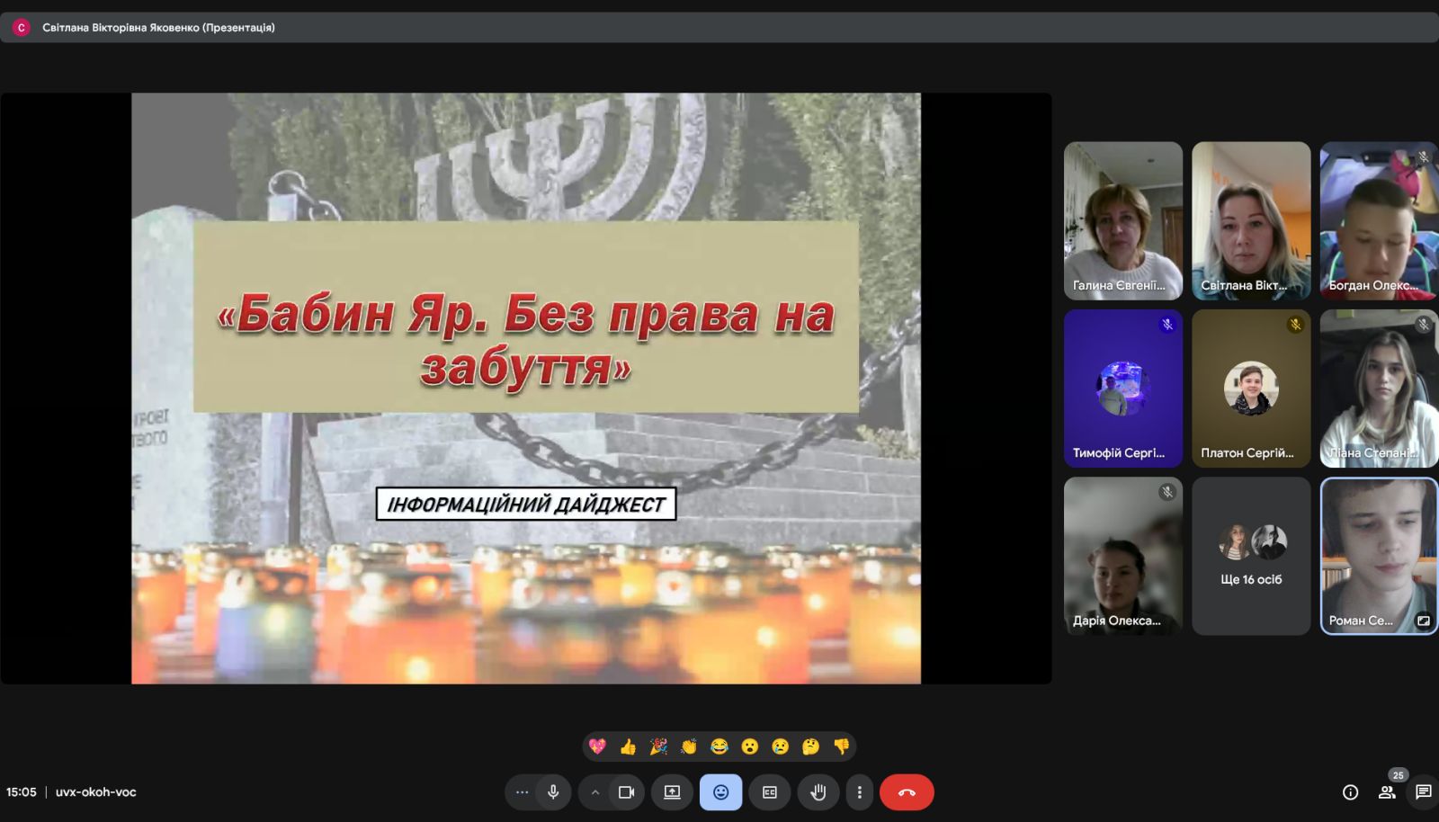The width and height of the screenshot is (1439, 822).
Task: Toggle the microphone on or off
Action: click(553, 792)
